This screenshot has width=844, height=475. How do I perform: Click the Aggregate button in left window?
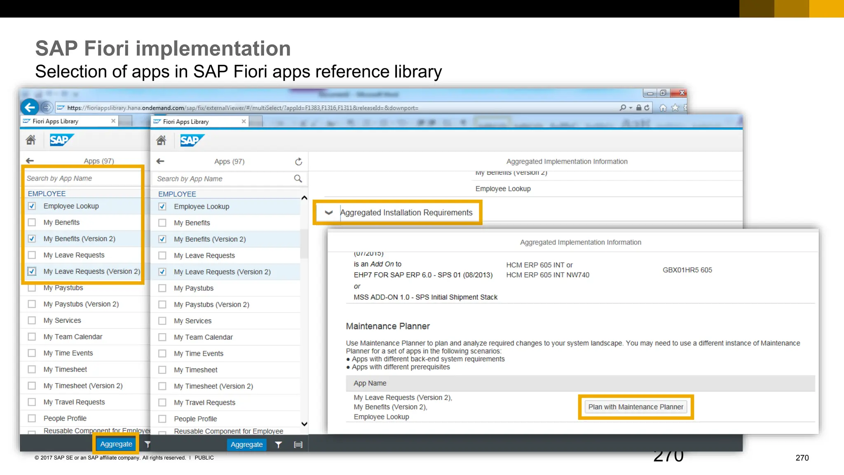point(116,444)
